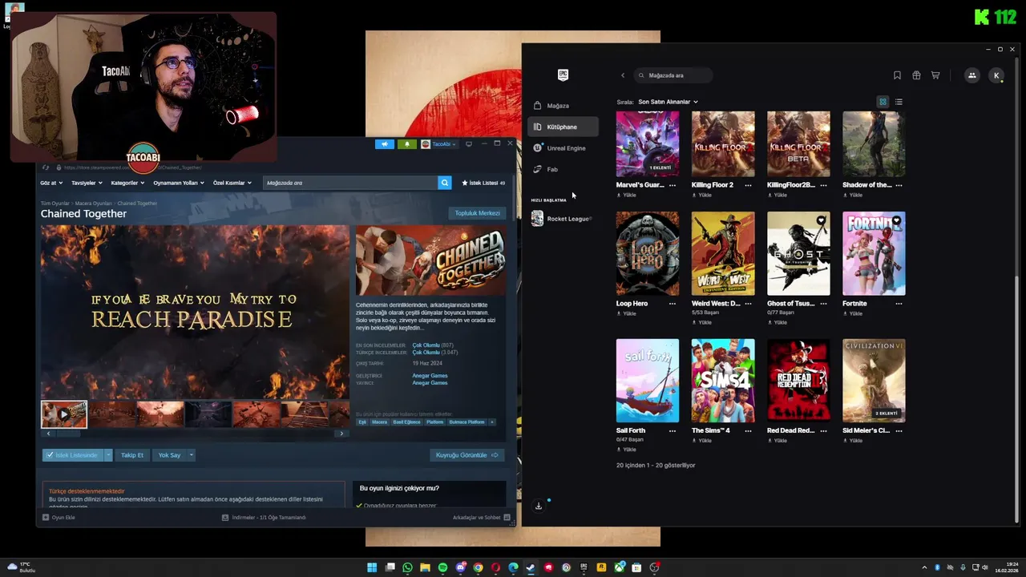
Task: Quick launch Rocket League in Epic
Action: [563, 219]
